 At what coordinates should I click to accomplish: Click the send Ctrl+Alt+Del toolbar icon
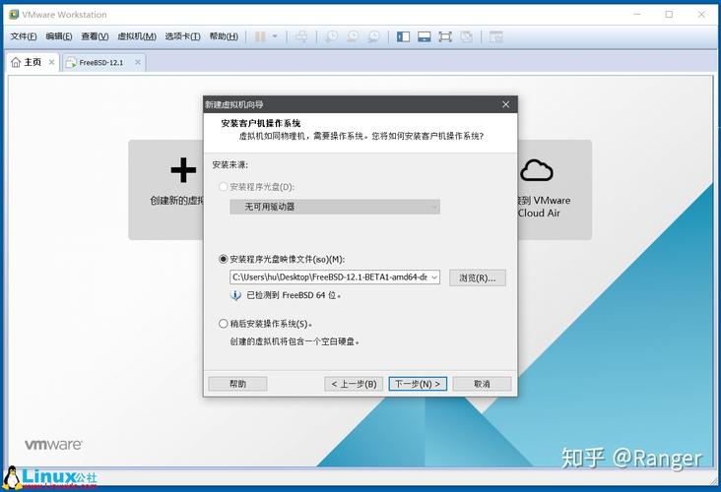pyautogui.click(x=301, y=36)
